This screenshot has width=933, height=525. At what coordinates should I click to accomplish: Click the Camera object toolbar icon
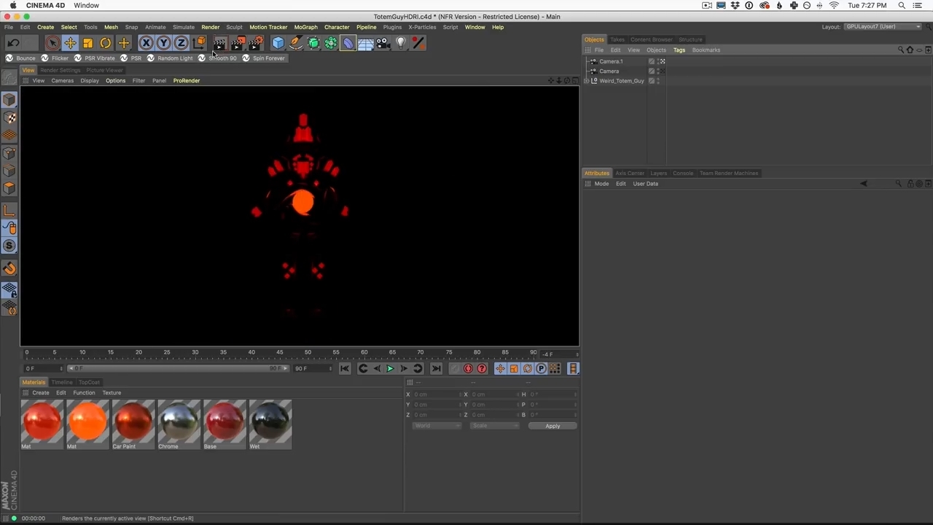(383, 43)
